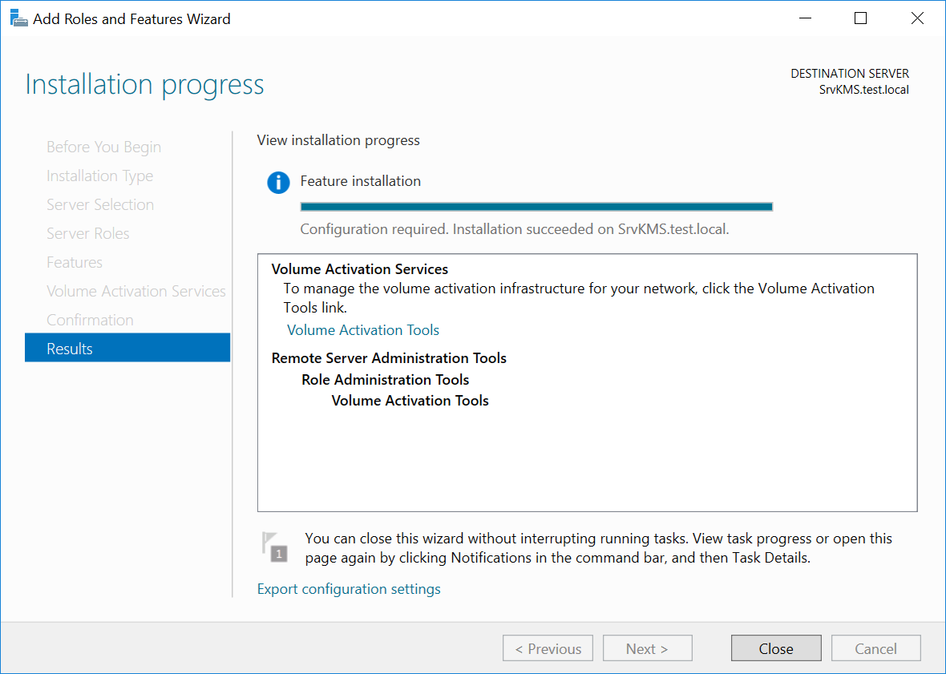
Task: Click 'Remote Server Administration Tools' entry
Action: tap(389, 358)
